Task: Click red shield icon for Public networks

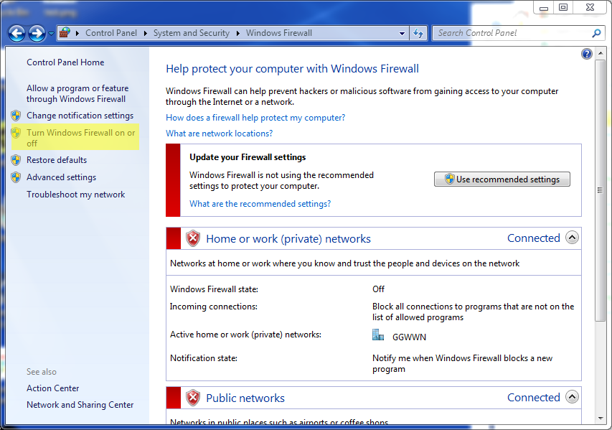Action: (193, 398)
